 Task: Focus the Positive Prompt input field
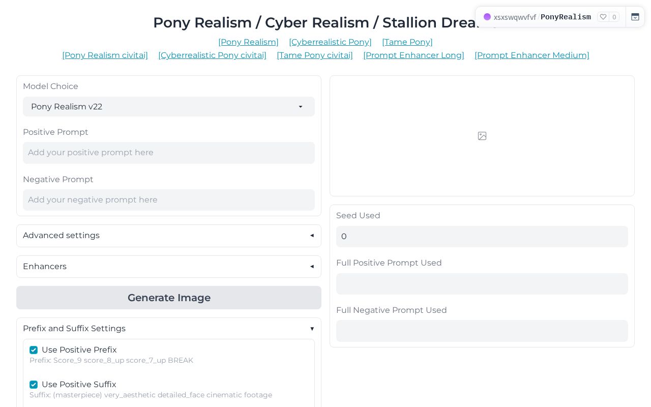(169, 153)
